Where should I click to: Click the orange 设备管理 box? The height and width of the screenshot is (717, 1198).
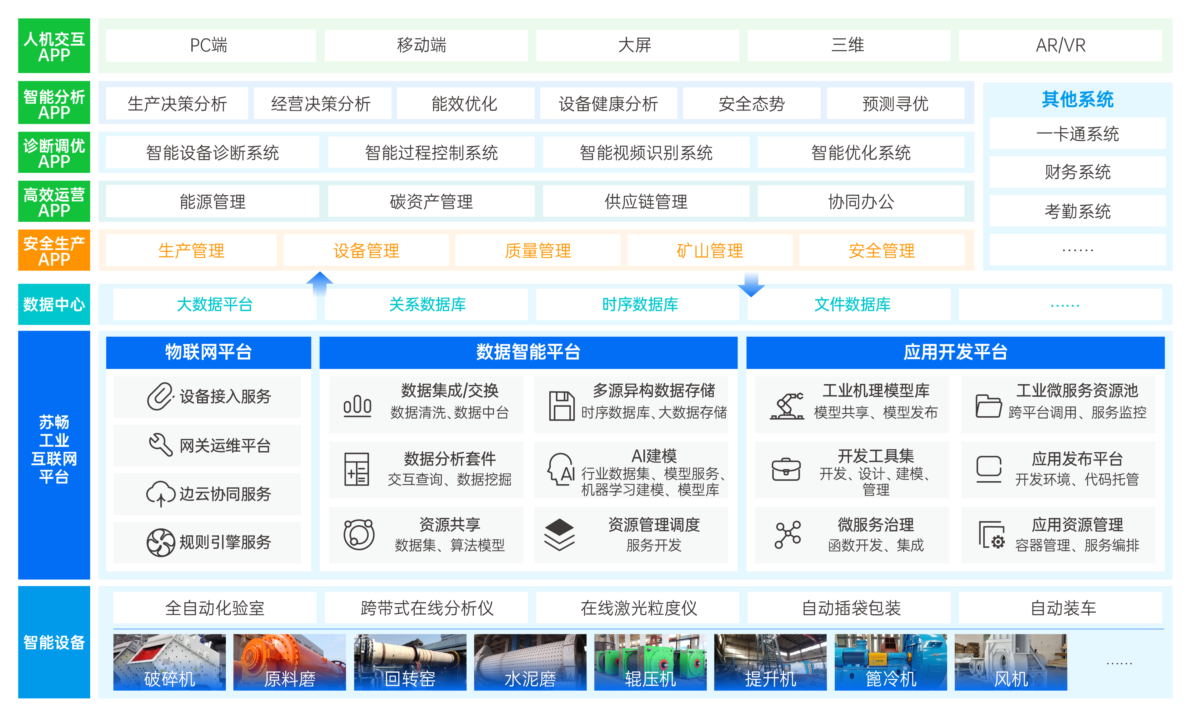[x=366, y=250]
